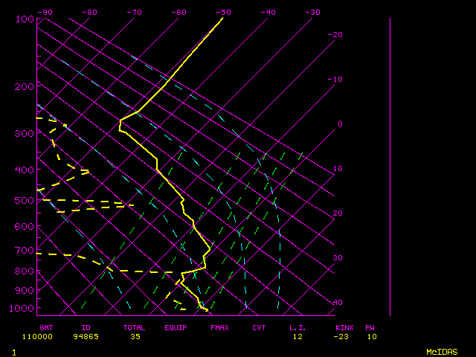476x357 pixels.
Task: Click the 40 isotherm label on right
Action: [x=338, y=303]
